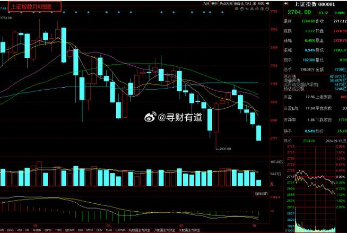
Task: Click the 102380 current volume value
Action: click(x=308, y=60)
